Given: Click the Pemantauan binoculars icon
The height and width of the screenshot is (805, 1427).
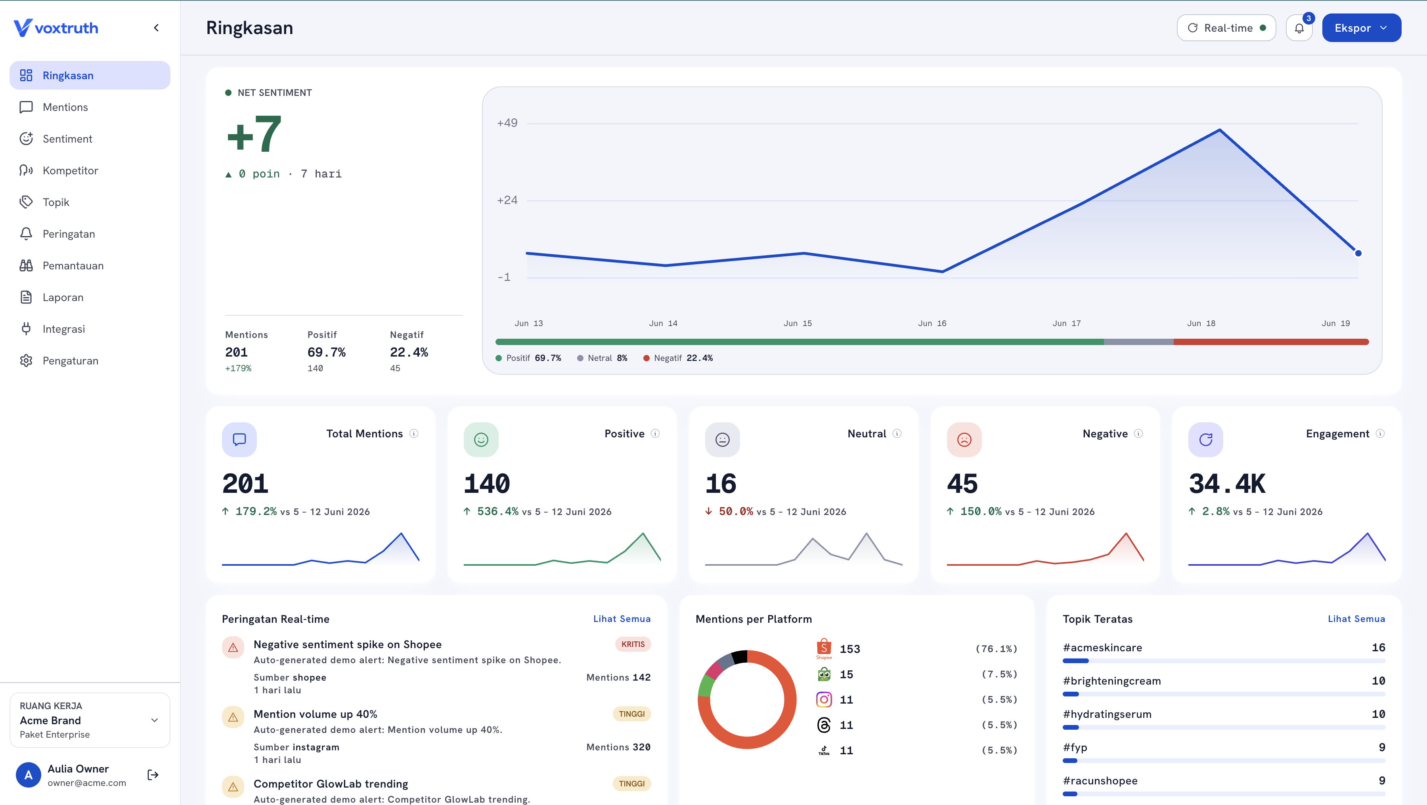Looking at the screenshot, I should pos(26,265).
